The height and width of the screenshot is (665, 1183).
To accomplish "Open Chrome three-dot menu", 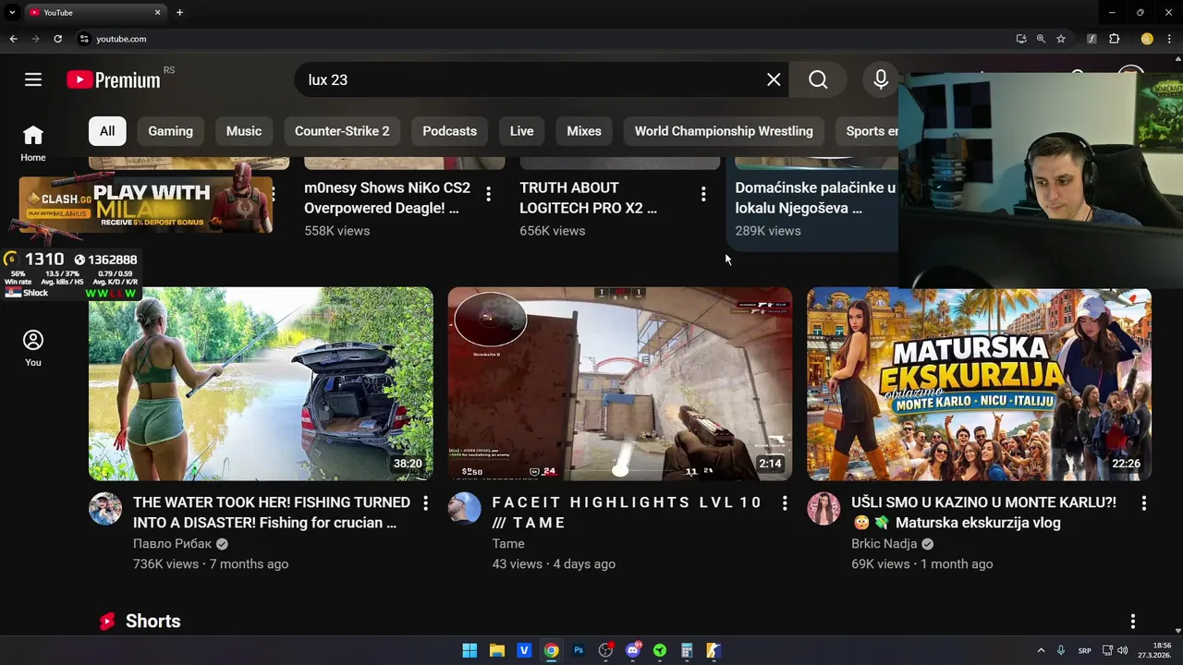I will (x=1170, y=39).
